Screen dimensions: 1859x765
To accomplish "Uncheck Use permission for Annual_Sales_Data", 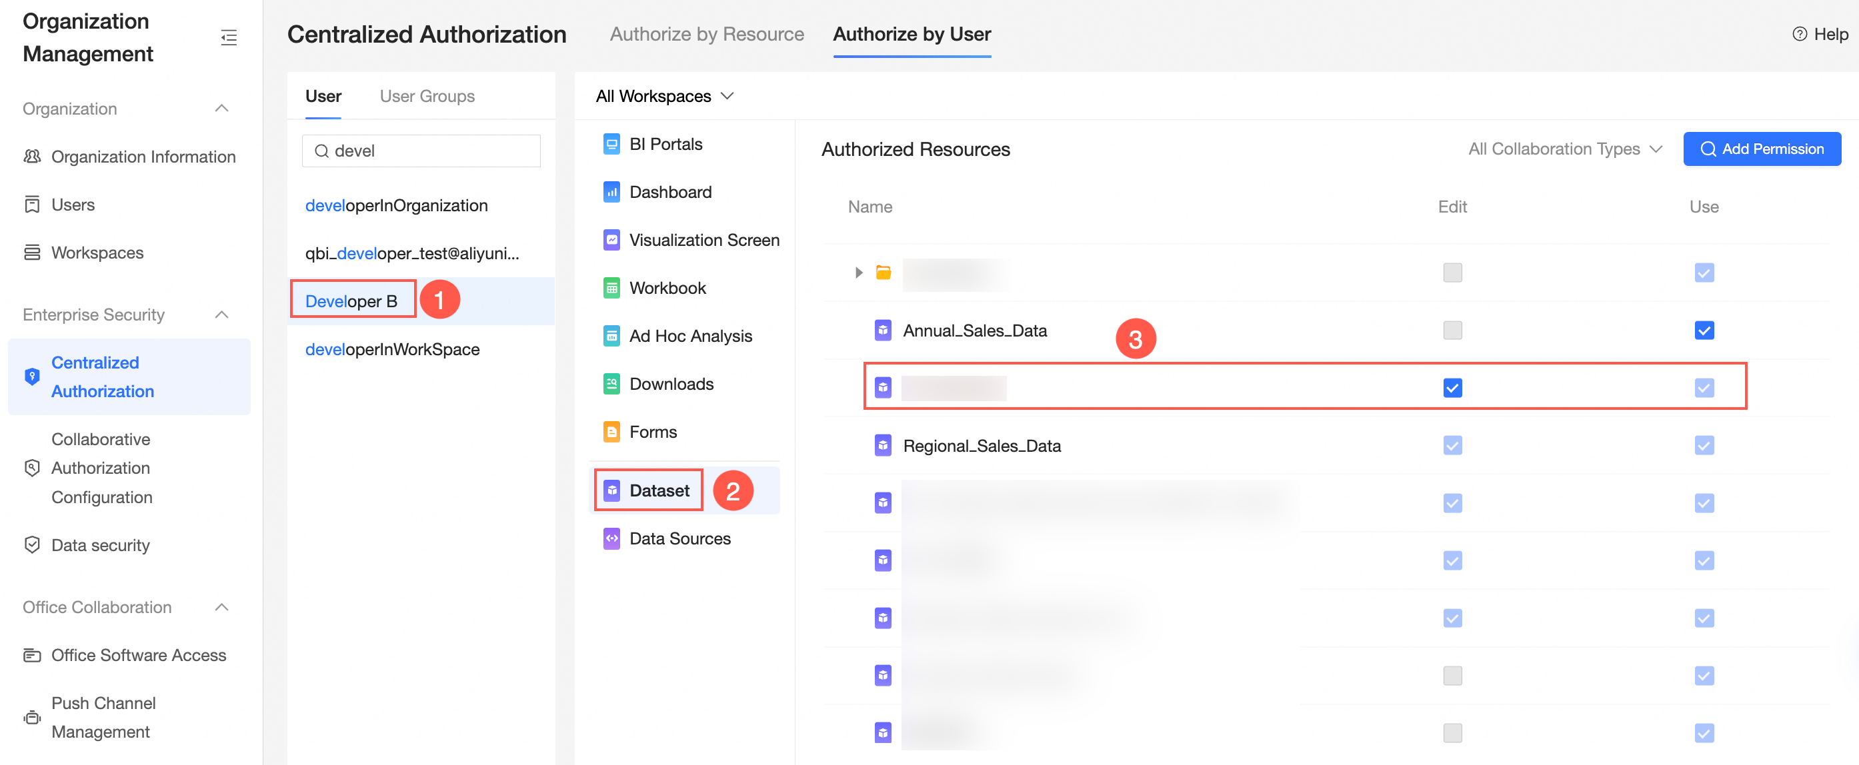I will click(x=1704, y=331).
